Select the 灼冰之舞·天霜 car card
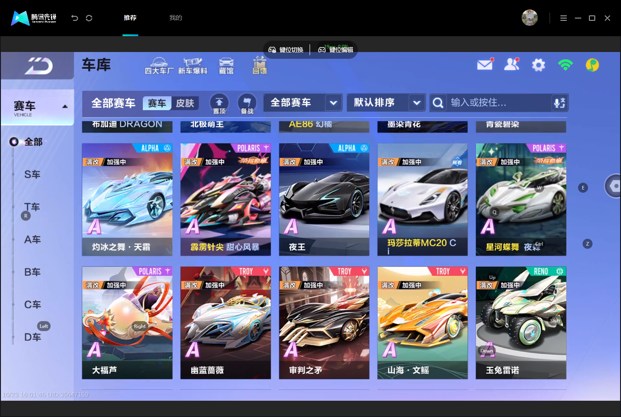621x417 pixels. [x=127, y=200]
